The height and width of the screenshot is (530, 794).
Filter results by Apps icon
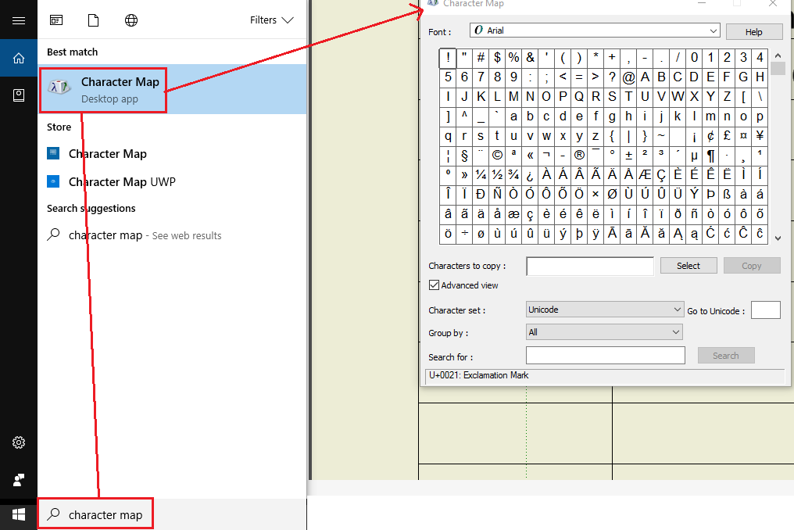coord(56,20)
